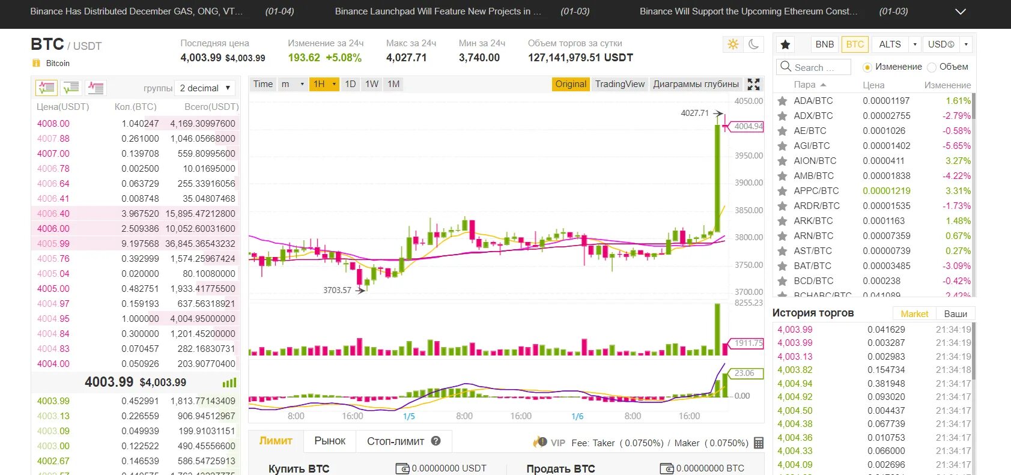Favorite the ARK/BTC pair star
This screenshot has width=1011, height=475.
[782, 221]
